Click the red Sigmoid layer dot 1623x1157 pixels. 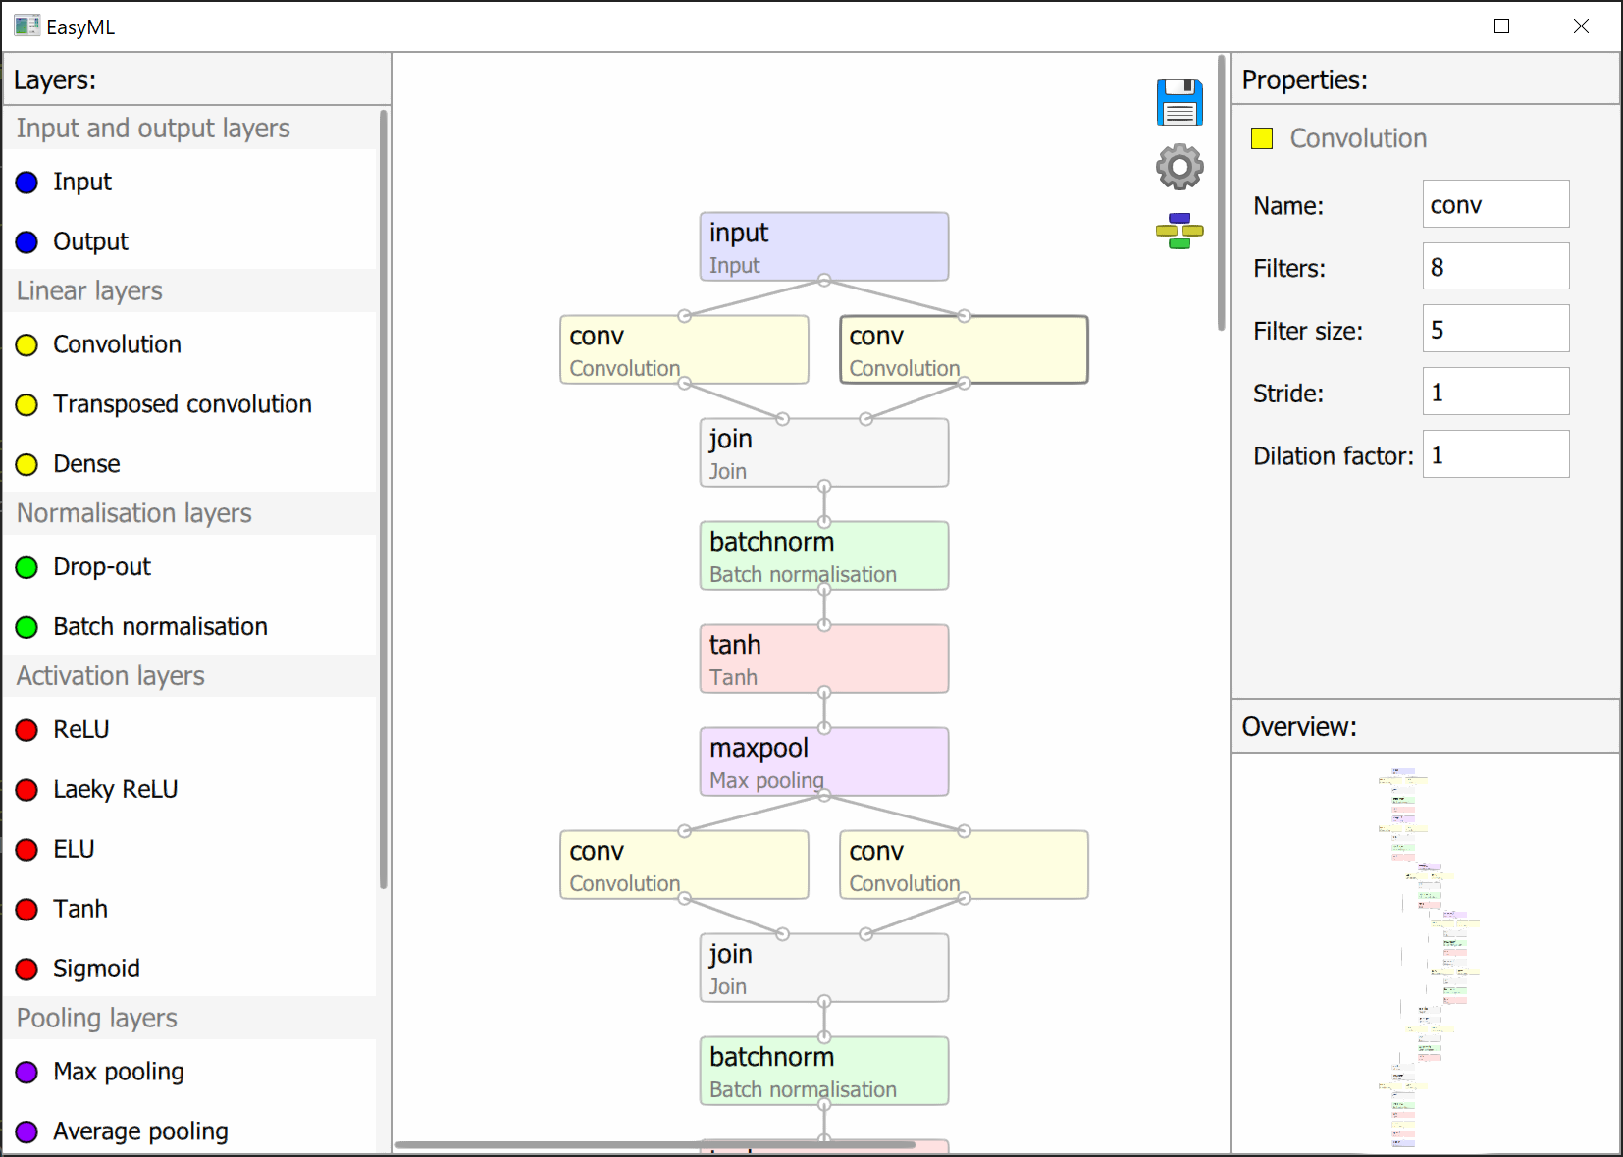click(x=27, y=970)
